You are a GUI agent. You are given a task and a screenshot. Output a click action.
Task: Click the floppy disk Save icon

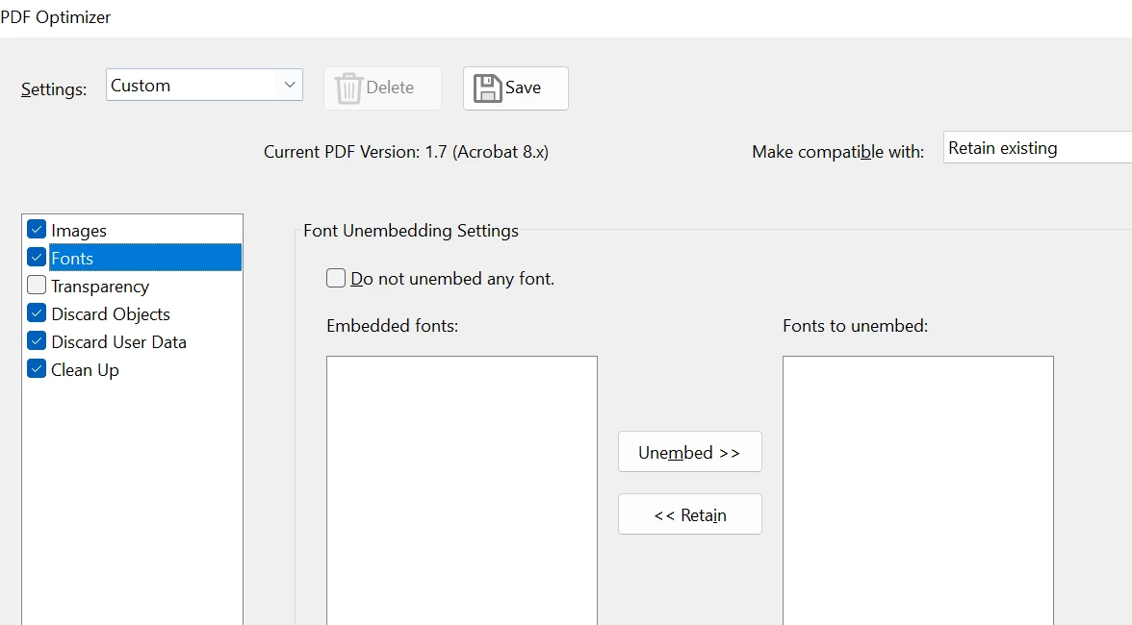click(487, 87)
